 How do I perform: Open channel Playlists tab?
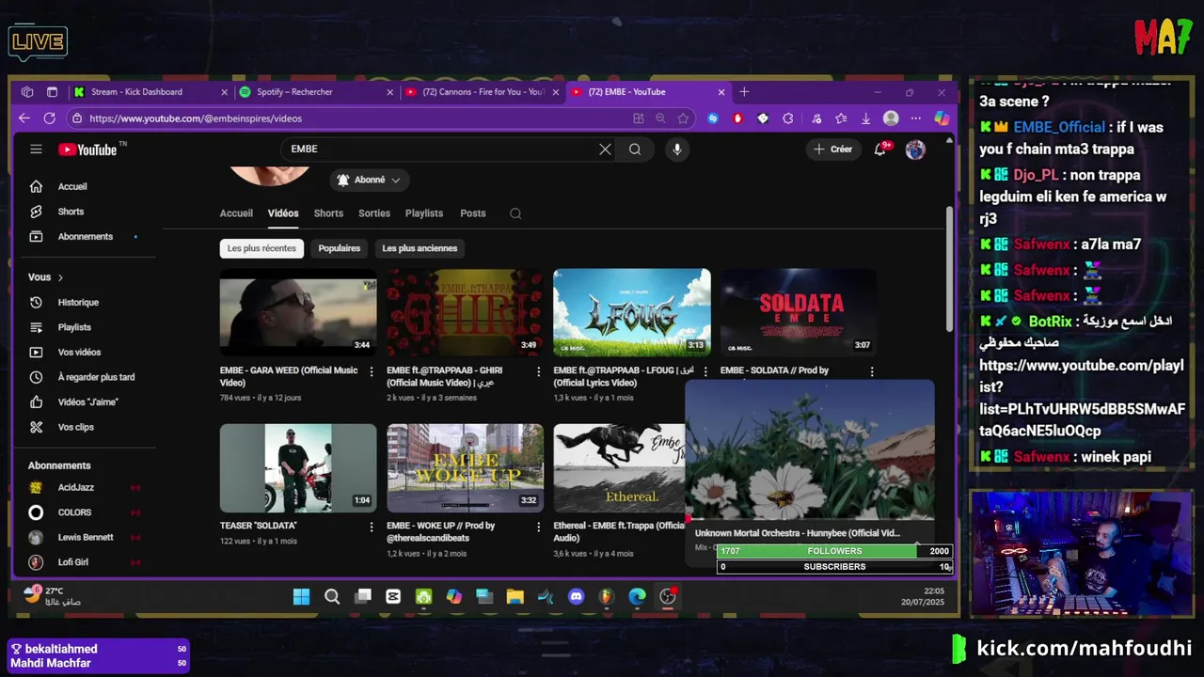(424, 213)
